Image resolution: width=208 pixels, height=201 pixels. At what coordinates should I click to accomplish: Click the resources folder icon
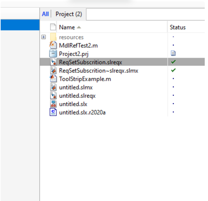[x=53, y=37]
